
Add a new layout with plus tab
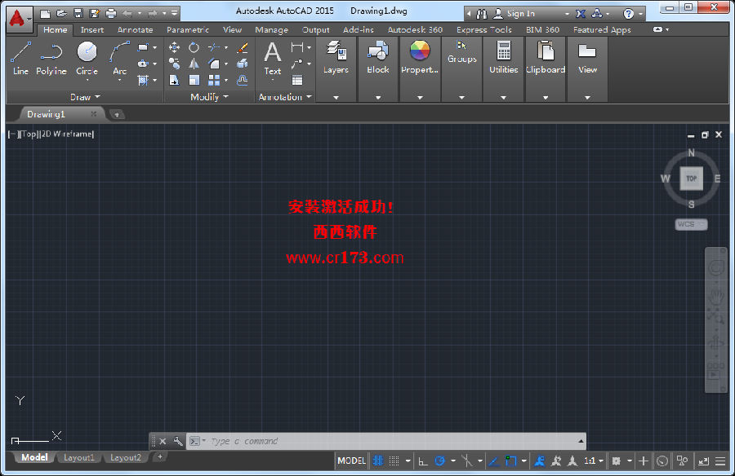point(160,456)
